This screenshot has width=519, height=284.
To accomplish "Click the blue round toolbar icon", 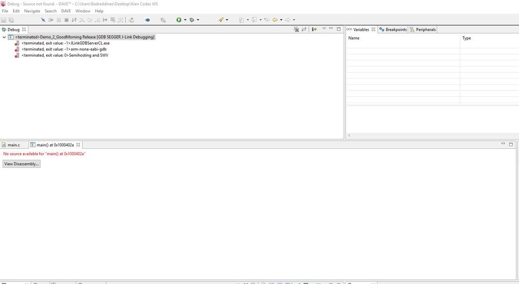I will [x=148, y=20].
